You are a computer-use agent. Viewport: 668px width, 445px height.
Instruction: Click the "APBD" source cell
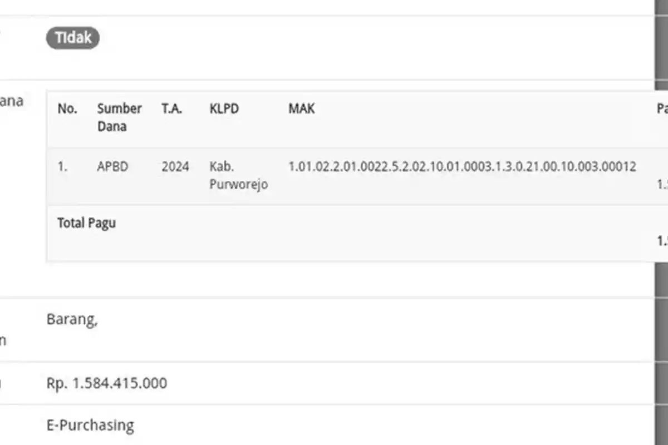[x=112, y=166]
